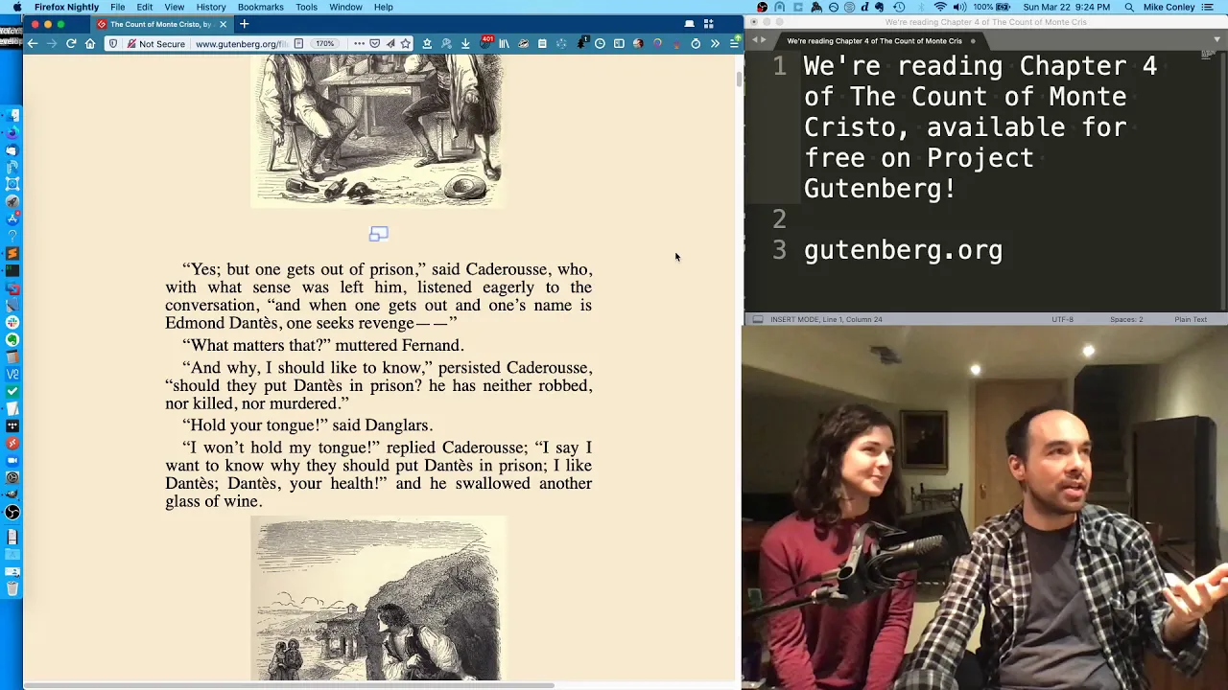The height and width of the screenshot is (690, 1228).
Task: Save this page to Pocket
Action: point(374,43)
